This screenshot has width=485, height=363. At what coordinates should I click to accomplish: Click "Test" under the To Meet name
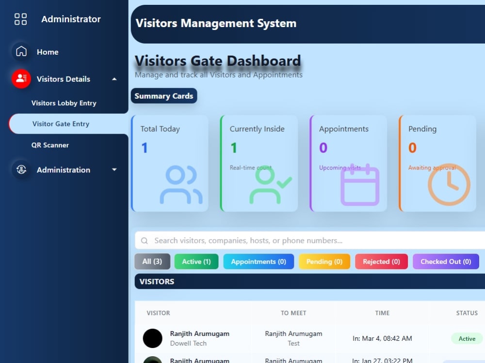[293, 343]
